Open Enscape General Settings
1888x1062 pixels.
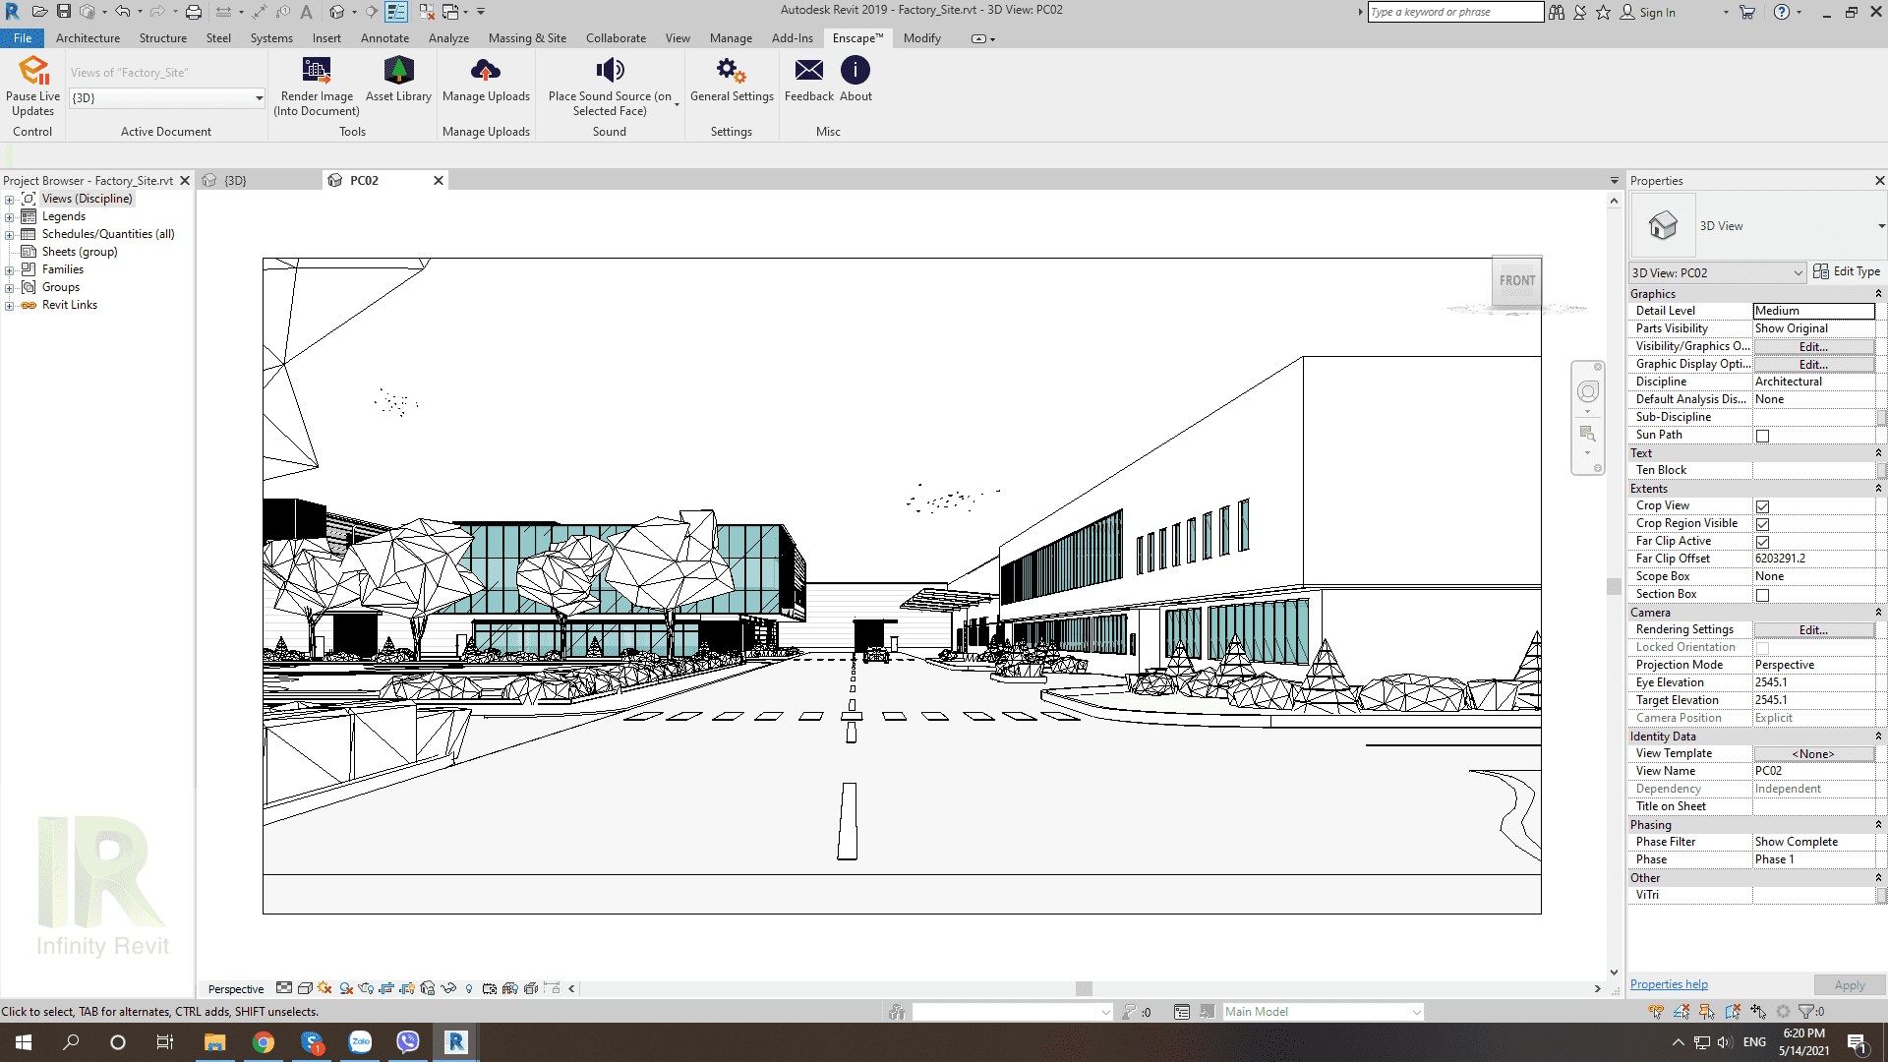[x=731, y=71]
